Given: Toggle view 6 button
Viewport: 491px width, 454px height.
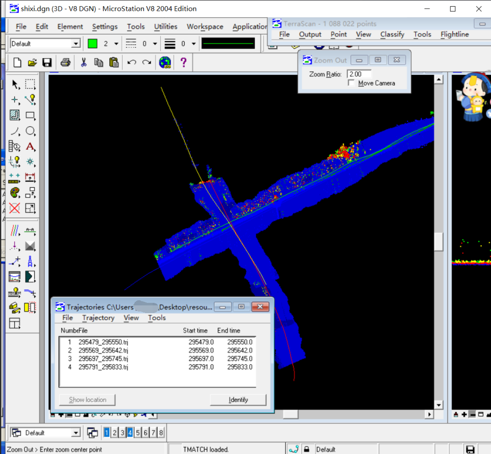Looking at the screenshot, I should click(146, 433).
